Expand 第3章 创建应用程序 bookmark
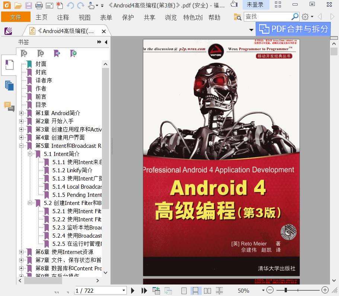The width and height of the screenshot is (339, 296). pos(21,130)
